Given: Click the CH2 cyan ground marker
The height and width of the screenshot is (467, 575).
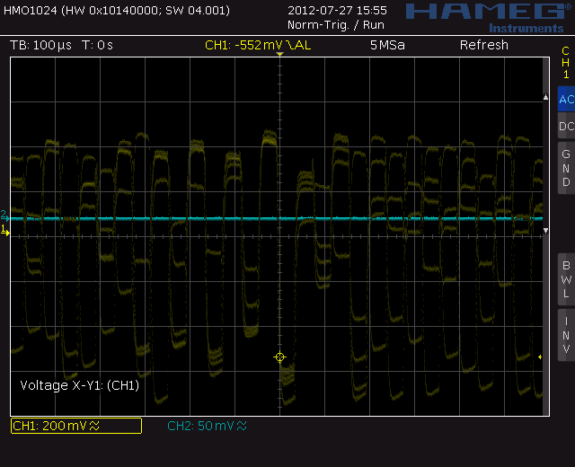Looking at the screenshot, I should tap(4, 216).
